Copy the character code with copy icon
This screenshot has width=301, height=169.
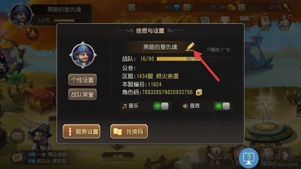(x=199, y=92)
